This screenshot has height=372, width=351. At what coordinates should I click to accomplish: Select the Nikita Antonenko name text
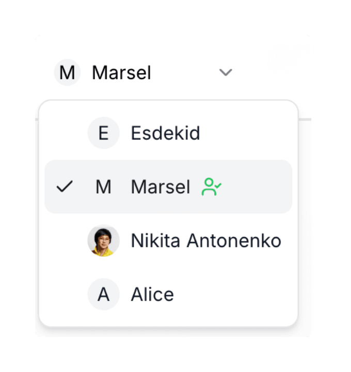[206, 241]
